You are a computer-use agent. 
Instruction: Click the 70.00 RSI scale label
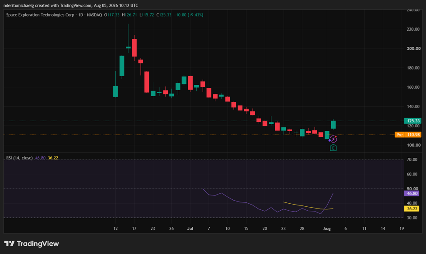[x=412, y=160]
